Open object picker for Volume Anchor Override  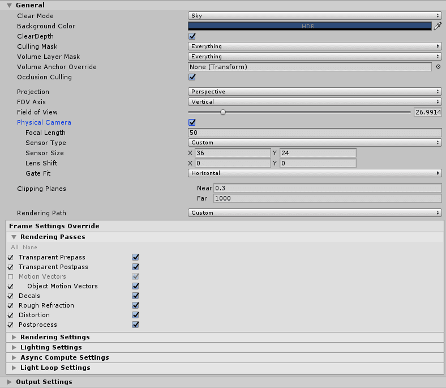(438, 67)
